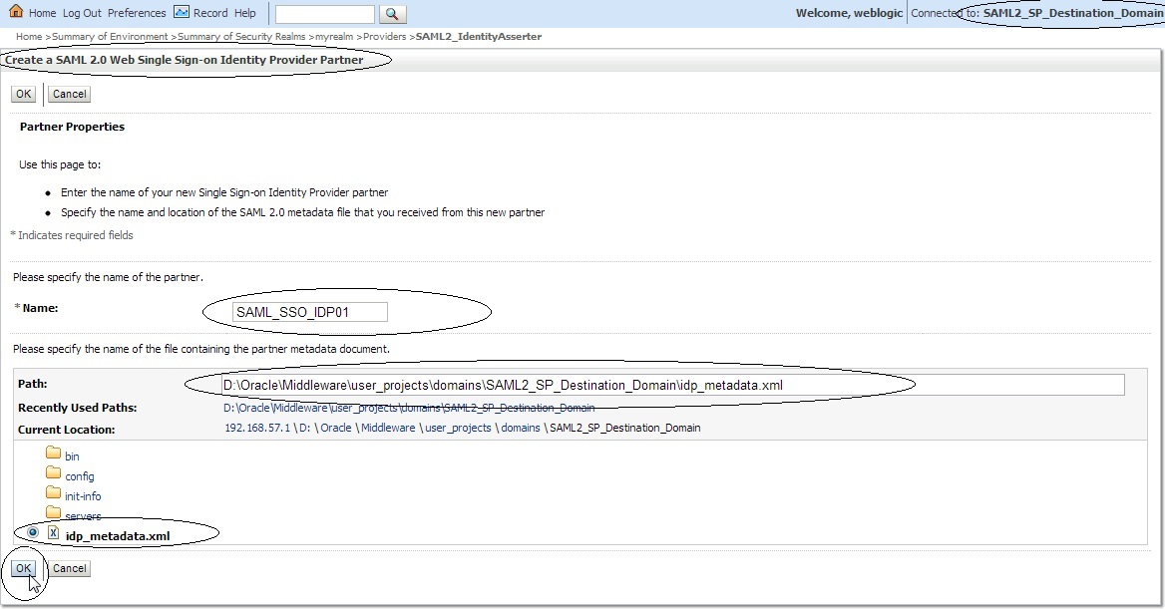Screen dimensions: 1165x609
Task: Open the init-info folder link
Action: click(x=83, y=496)
